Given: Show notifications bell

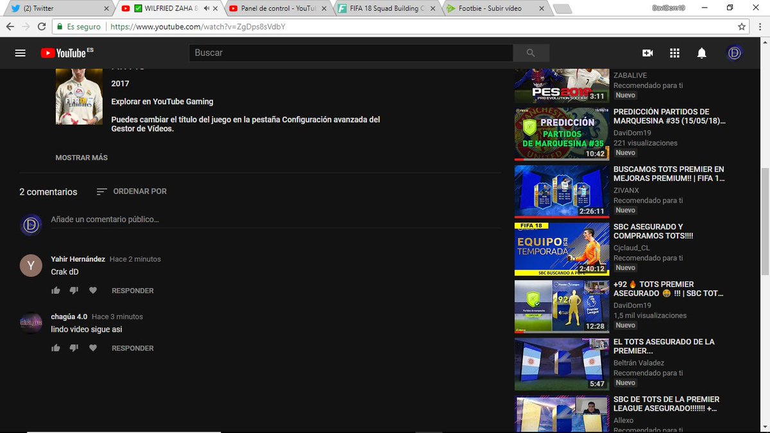Looking at the screenshot, I should [702, 53].
